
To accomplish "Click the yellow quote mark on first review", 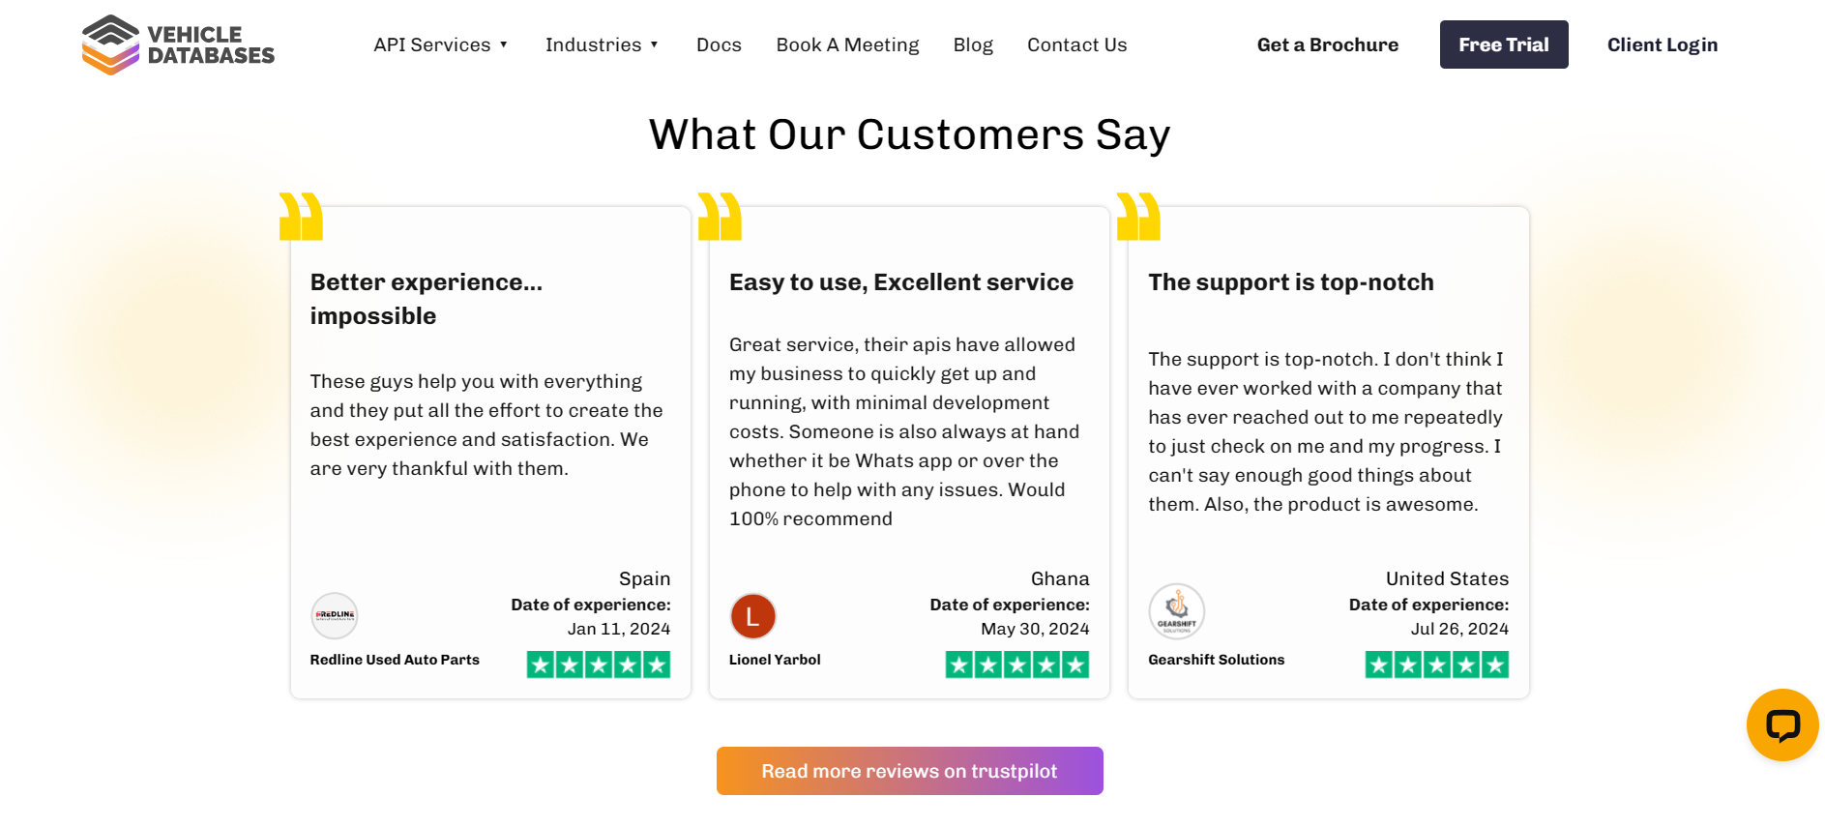I will [x=301, y=216].
